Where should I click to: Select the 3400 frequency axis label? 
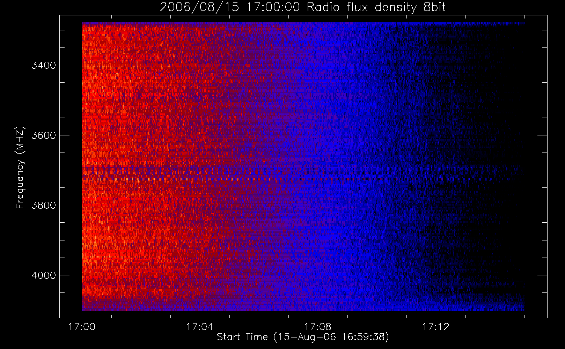44,66
